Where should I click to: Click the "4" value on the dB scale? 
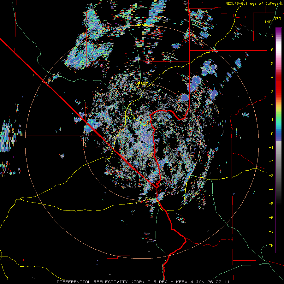click(272, 78)
